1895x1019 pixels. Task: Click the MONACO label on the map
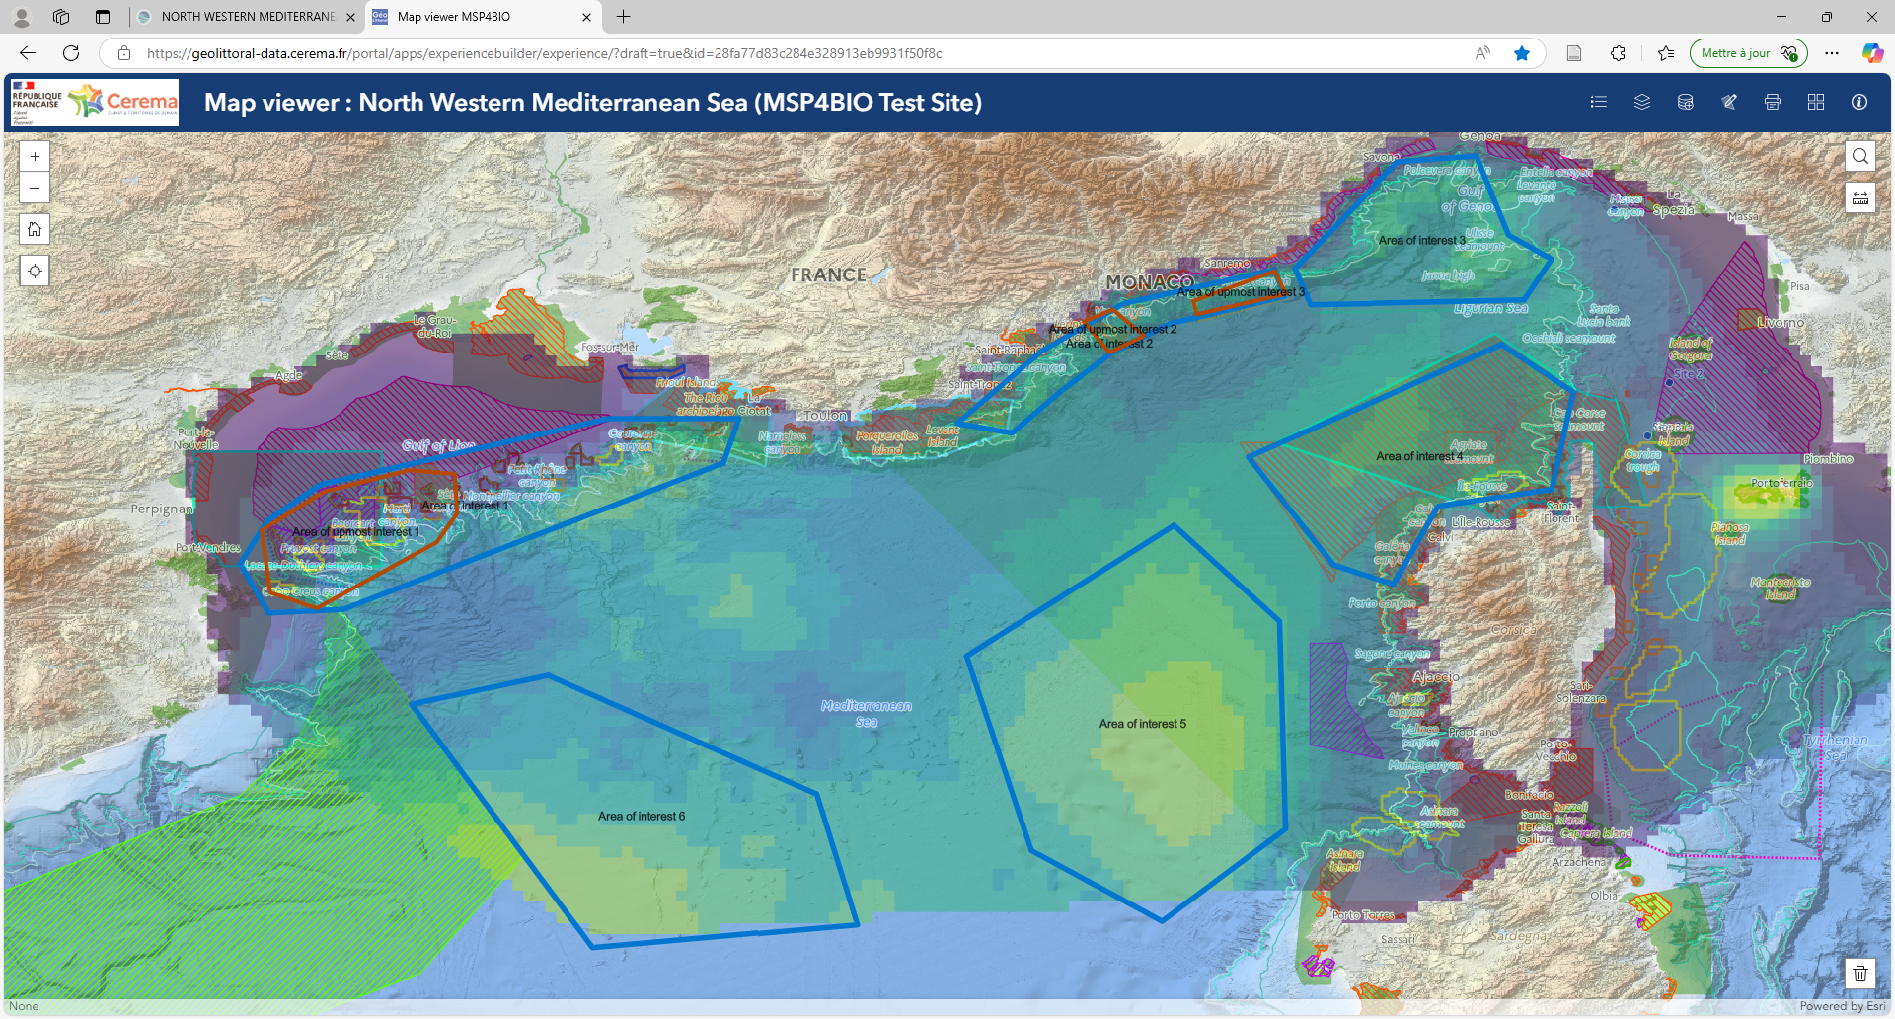[1149, 282]
